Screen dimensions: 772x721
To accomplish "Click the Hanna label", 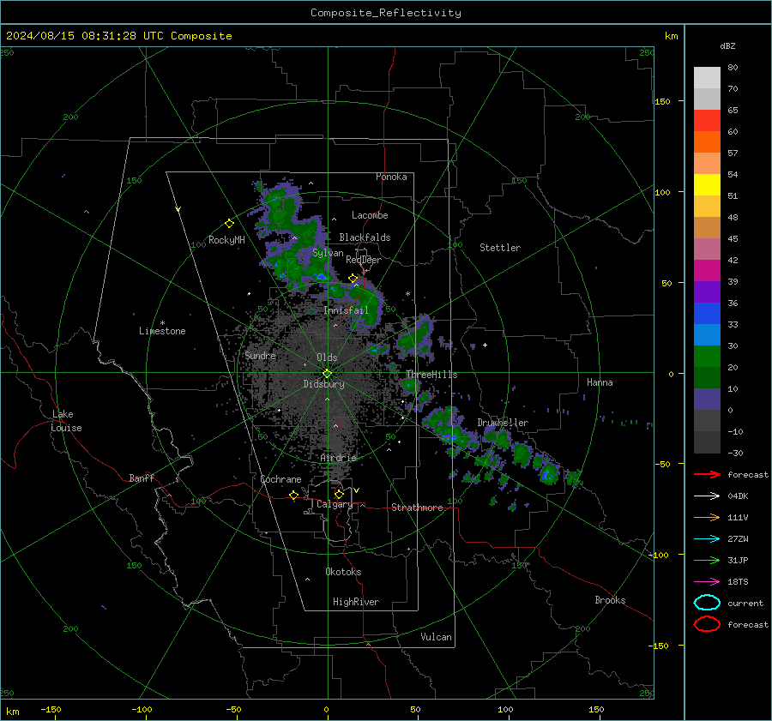I will coord(600,382).
